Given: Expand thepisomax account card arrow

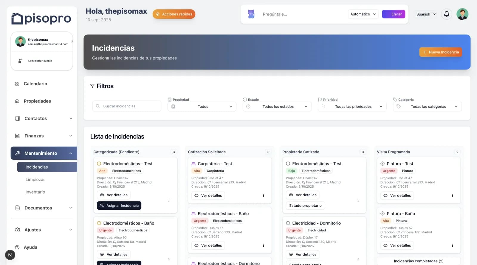Looking at the screenshot, I should click(x=72, y=41).
